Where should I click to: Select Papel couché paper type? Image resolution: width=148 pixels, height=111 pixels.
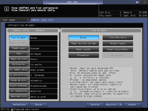(x=84, y=49)
